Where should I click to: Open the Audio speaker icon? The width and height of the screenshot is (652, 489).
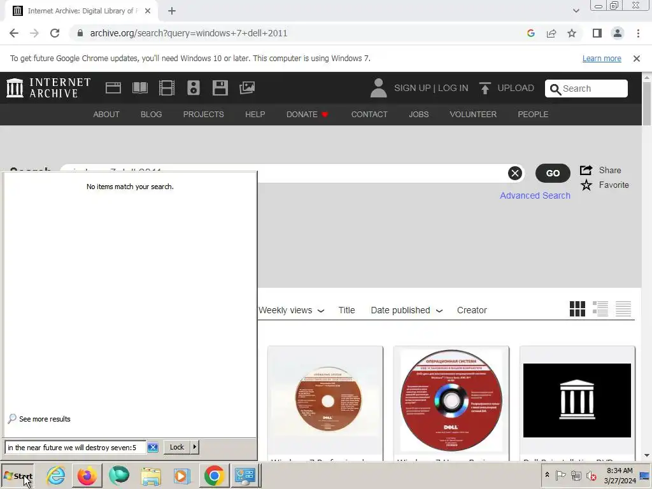[194, 88]
